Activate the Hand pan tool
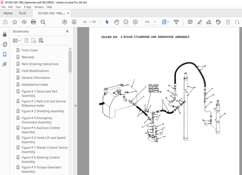This screenshot has height=175, width=242. pos(117,22)
